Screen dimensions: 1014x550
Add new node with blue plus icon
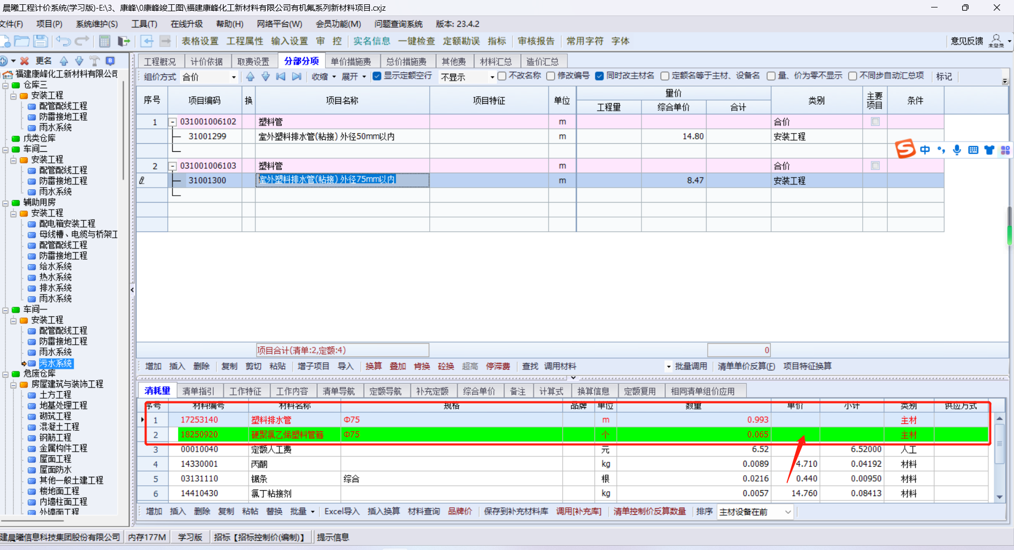click(4, 61)
